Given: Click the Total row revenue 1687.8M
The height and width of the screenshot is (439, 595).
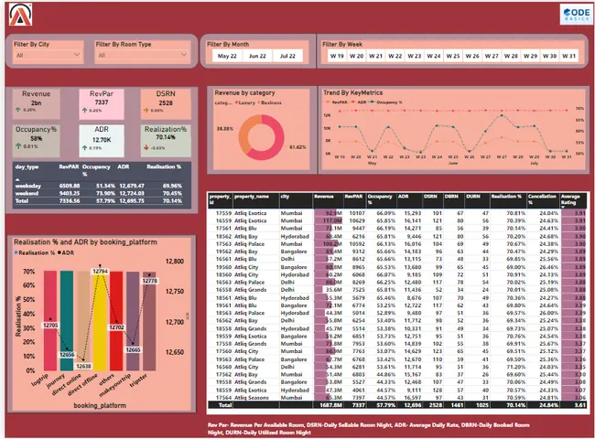Looking at the screenshot, I should 330,405.
